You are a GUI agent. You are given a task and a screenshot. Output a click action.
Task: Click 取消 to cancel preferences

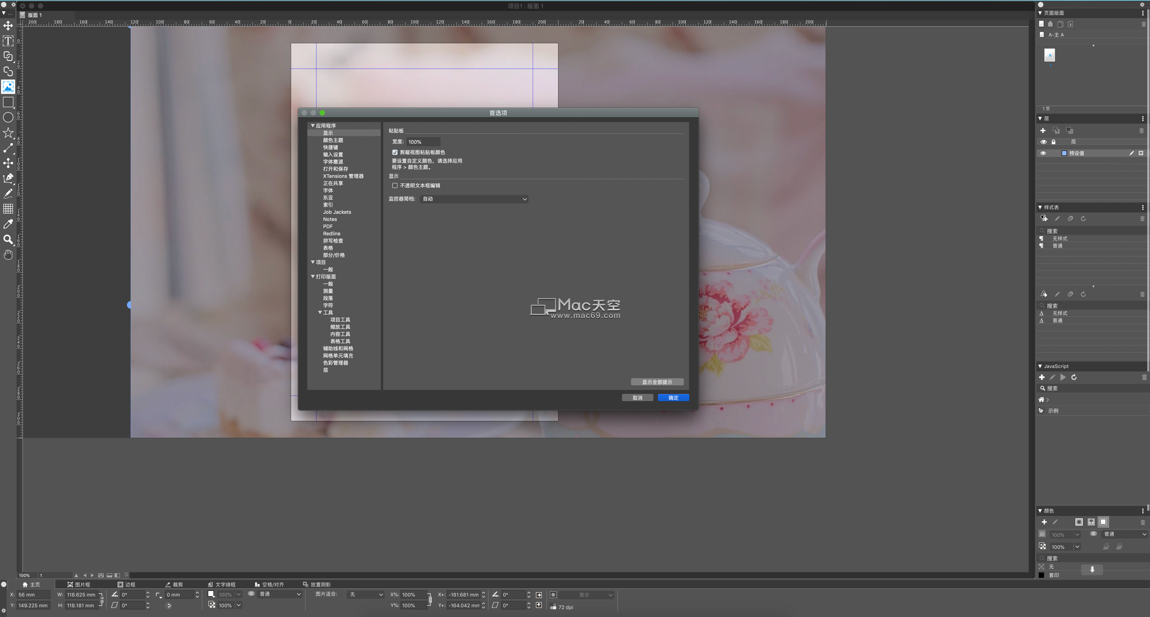coord(637,398)
